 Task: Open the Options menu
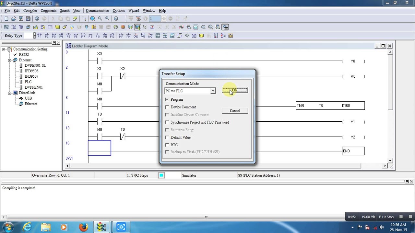(x=119, y=11)
